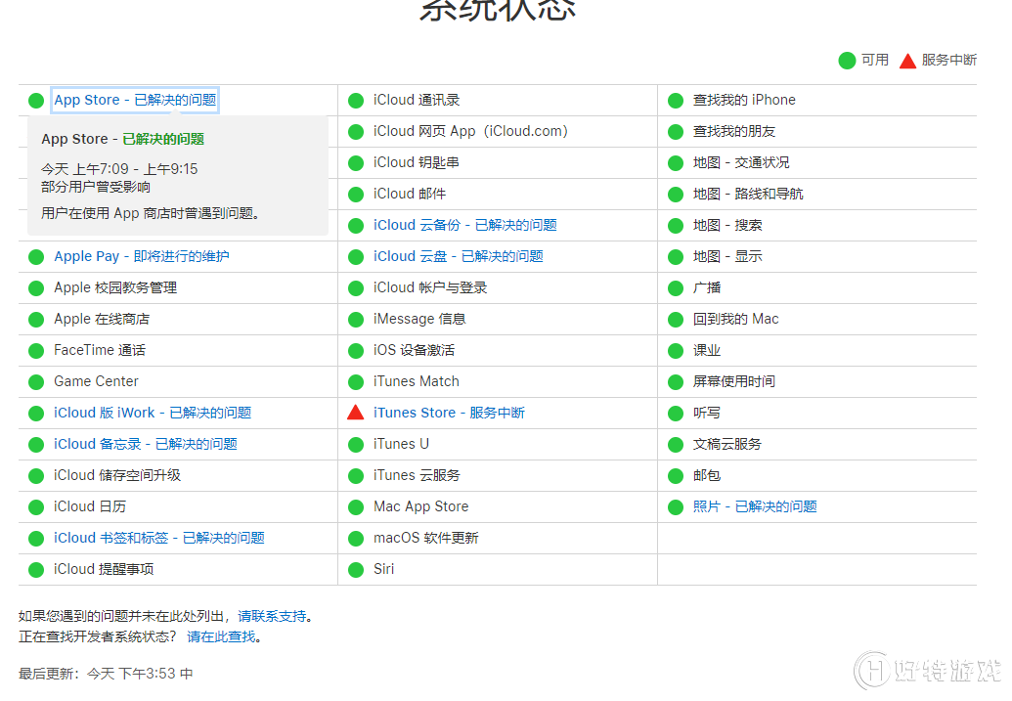Viewport: 1012px width, 701px height.
Task: Open Apple Pay upcoming maintenance link
Action: click(142, 256)
